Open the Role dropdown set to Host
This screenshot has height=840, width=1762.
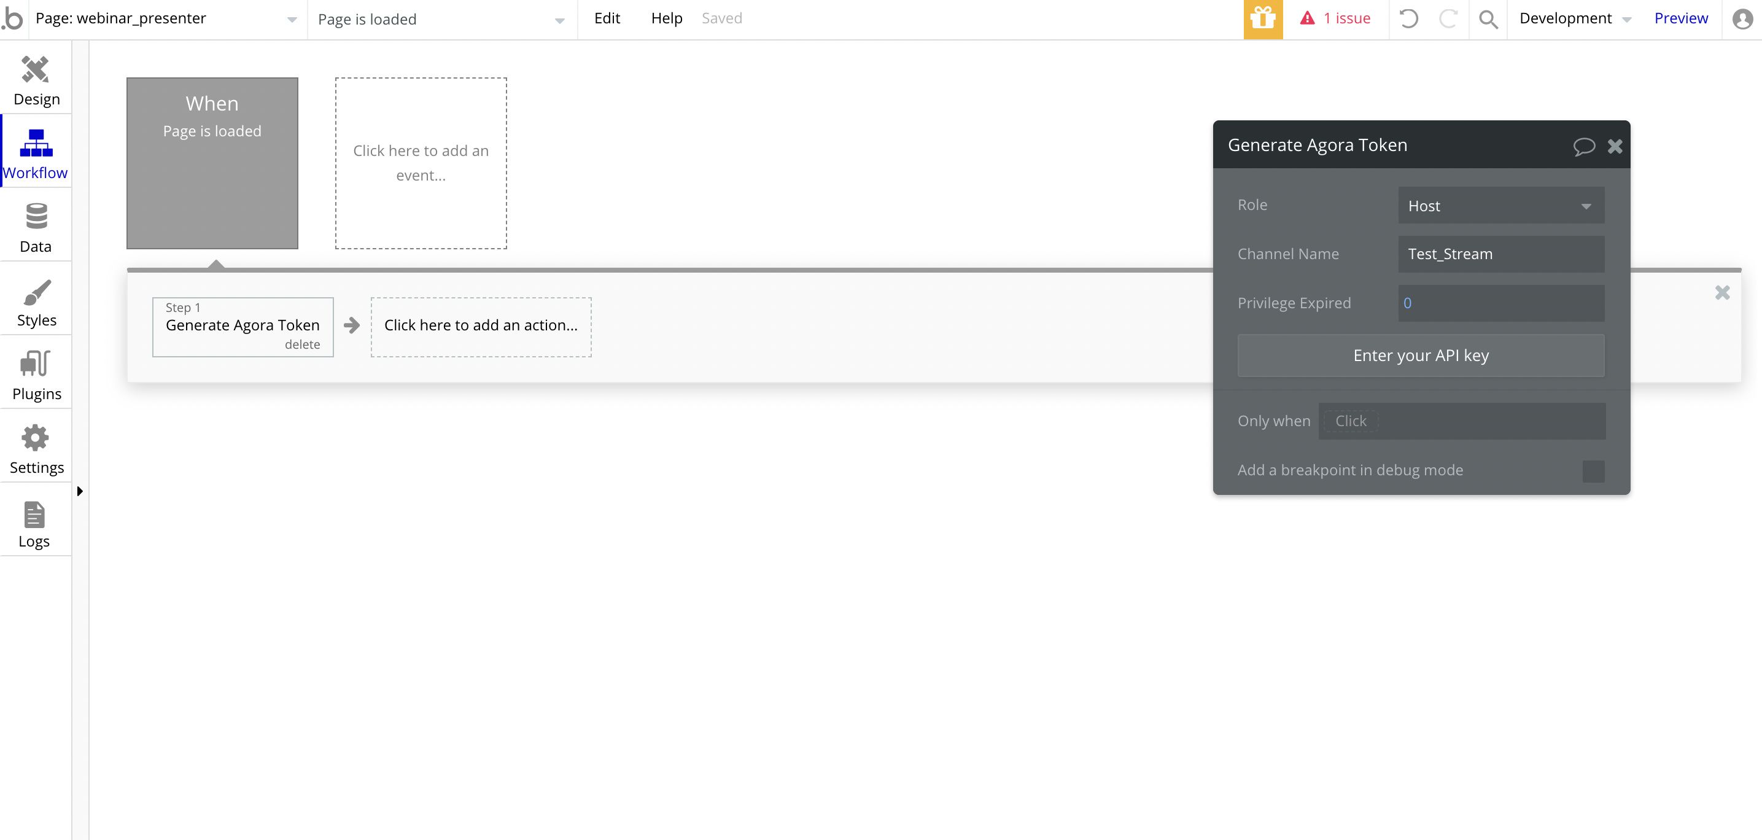(1500, 205)
